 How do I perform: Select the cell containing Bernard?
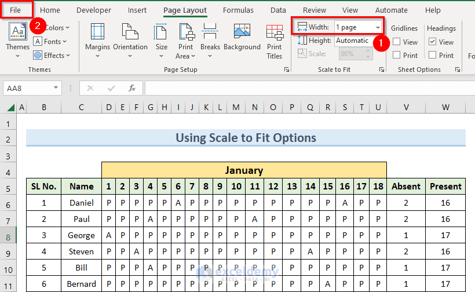(x=81, y=284)
